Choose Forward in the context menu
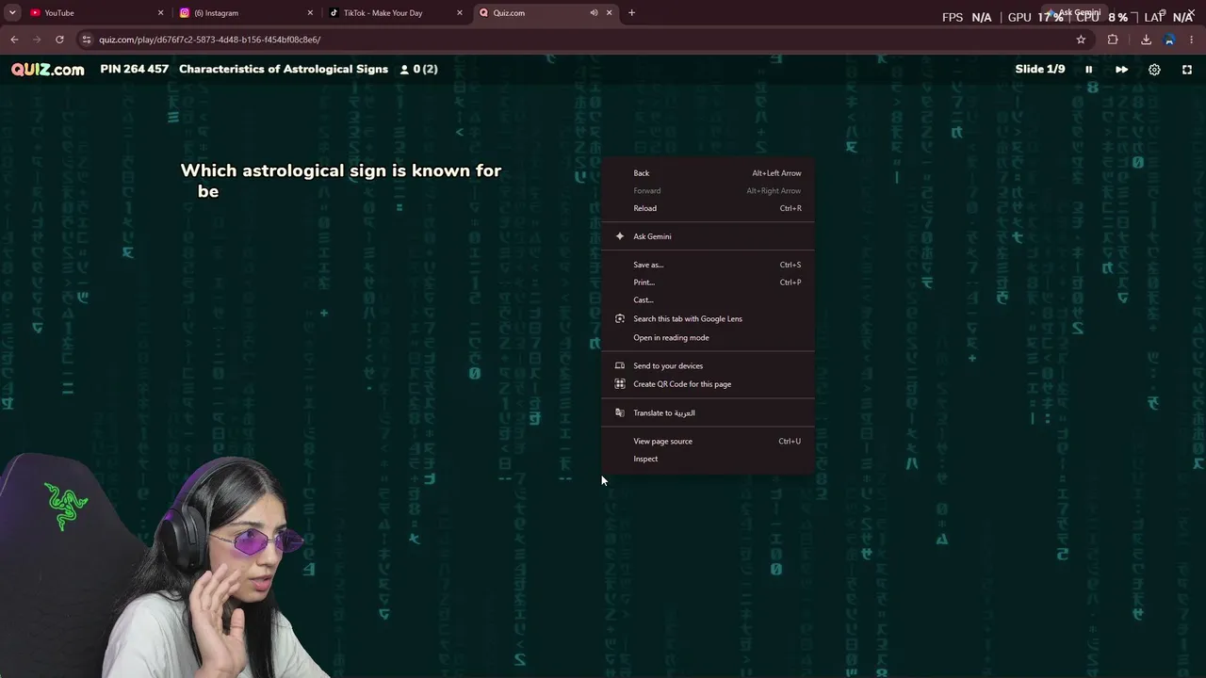This screenshot has width=1206, height=678. [x=708, y=190]
